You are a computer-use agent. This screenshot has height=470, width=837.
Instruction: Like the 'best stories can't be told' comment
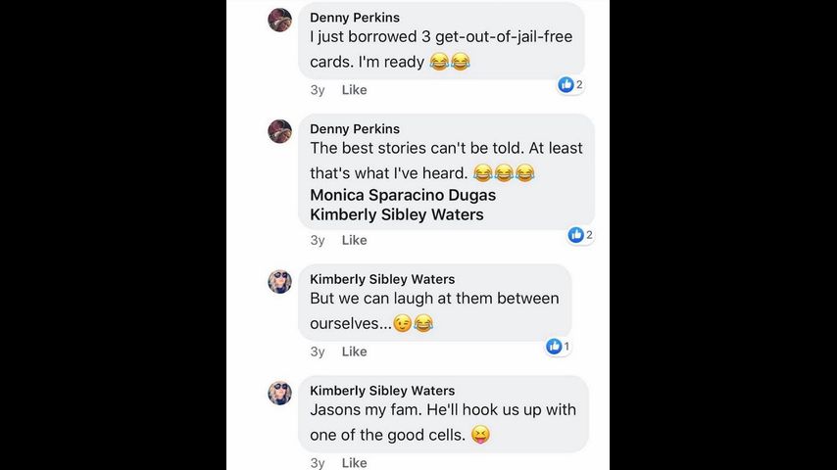354,240
